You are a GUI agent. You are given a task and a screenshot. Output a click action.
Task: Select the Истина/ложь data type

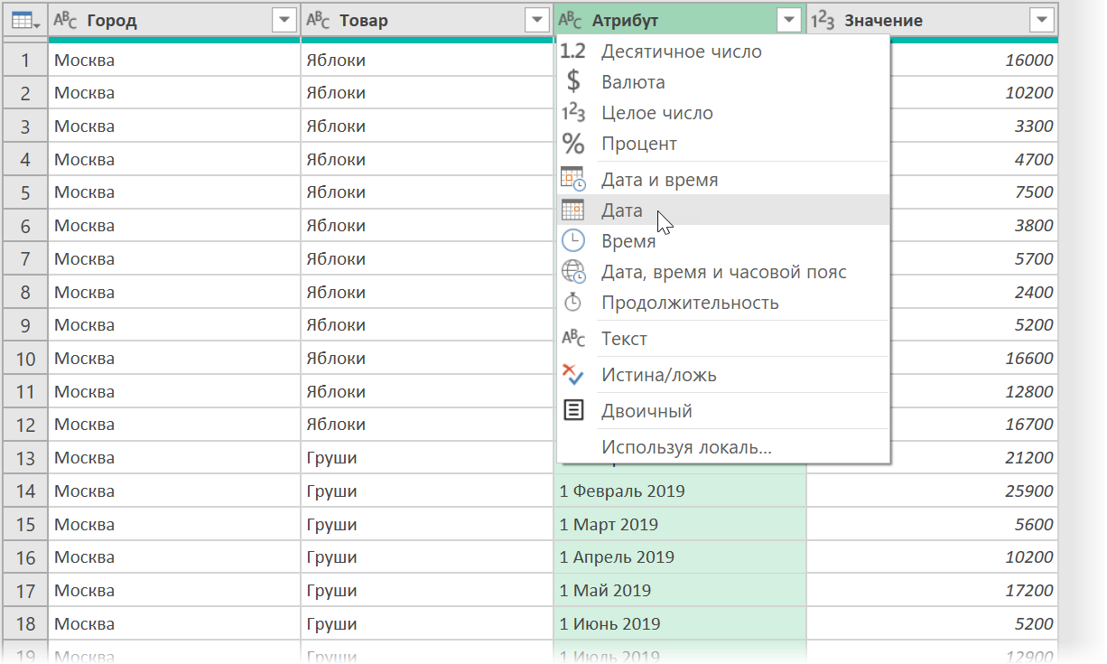(x=724, y=375)
